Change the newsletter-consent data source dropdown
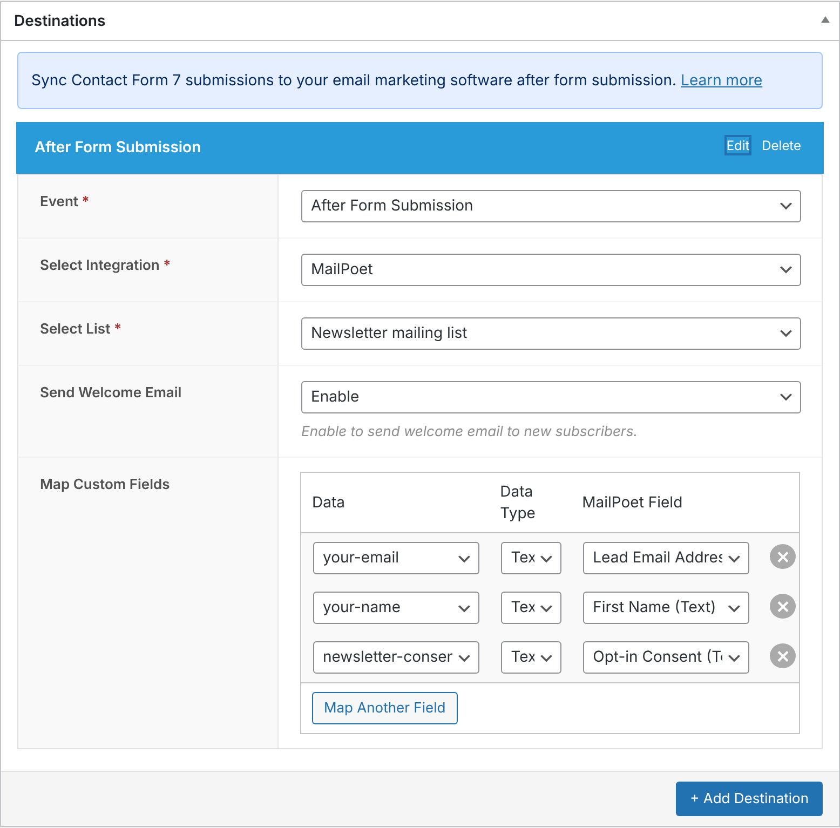 (396, 657)
